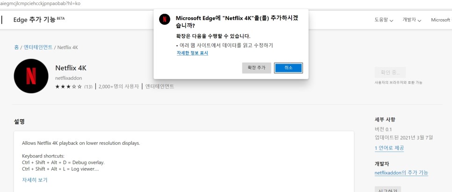
Task: Click the 2,000+명의 사용자 text
Action: tap(118, 86)
